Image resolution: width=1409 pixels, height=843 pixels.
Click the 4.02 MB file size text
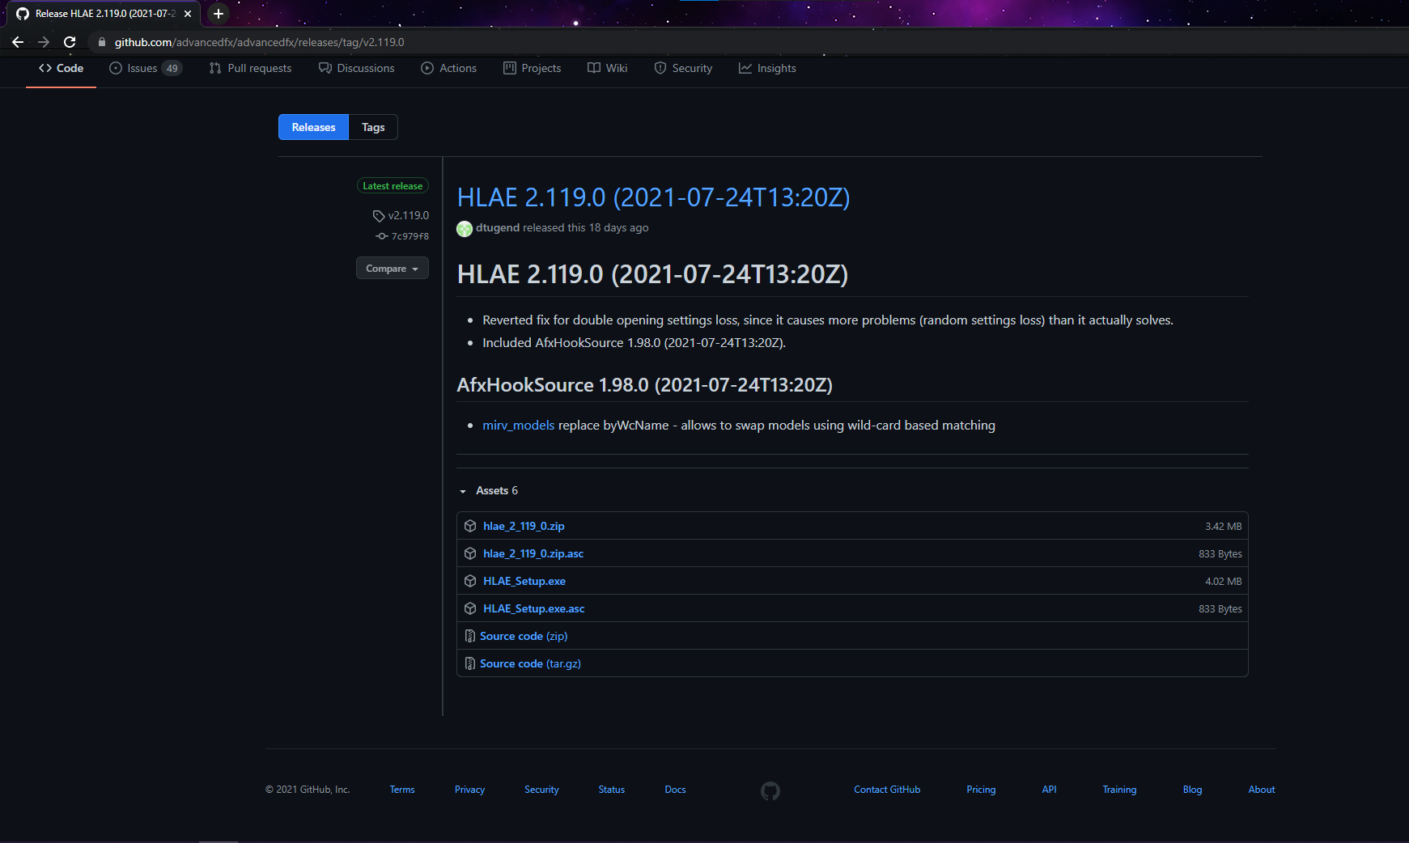point(1223,581)
